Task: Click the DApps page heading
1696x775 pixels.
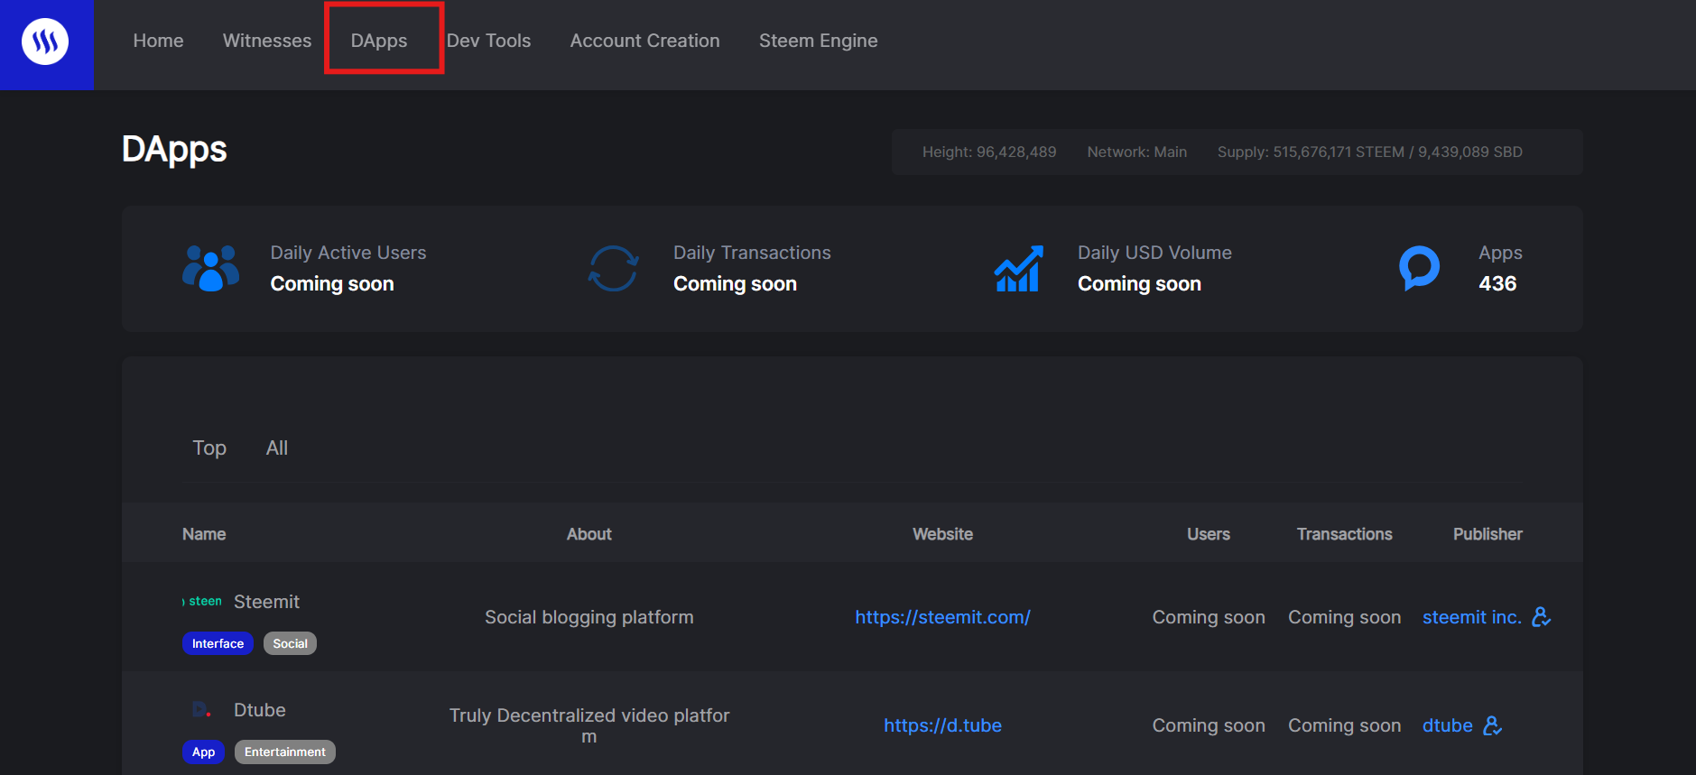Action: pos(174,150)
